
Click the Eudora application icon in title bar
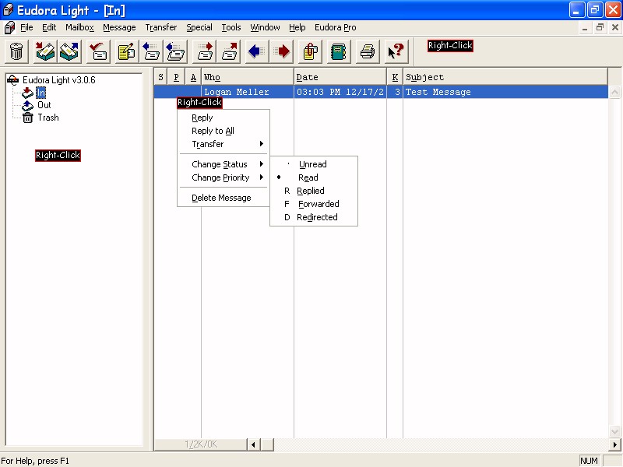tap(8, 9)
